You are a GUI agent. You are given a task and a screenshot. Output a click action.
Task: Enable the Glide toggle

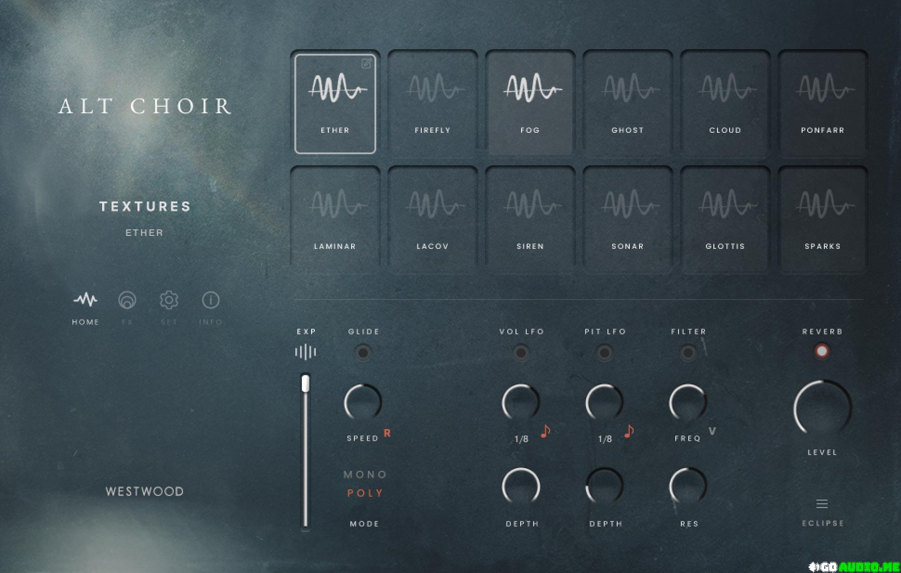coord(363,353)
